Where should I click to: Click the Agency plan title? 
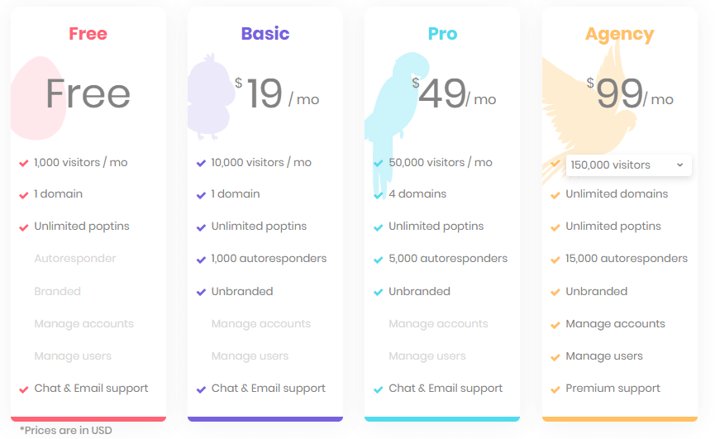click(x=620, y=35)
